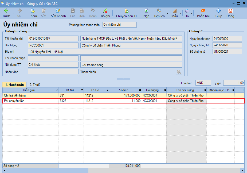Screen dimensions: 247x173
Task: Toggle the pin on Đối tượng column
Action: 165,90
